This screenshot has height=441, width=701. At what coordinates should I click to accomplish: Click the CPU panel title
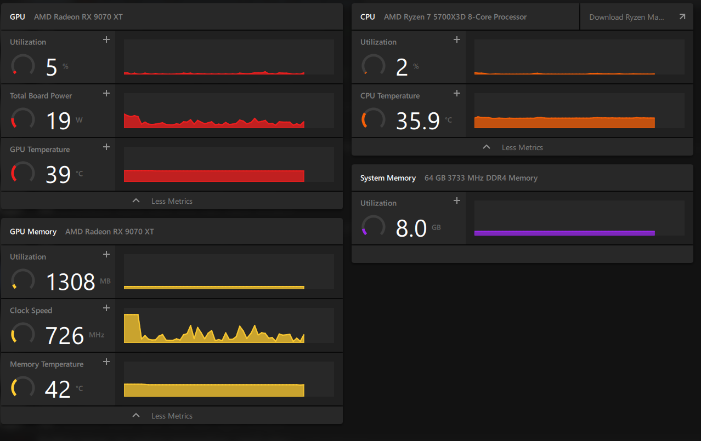pos(368,17)
